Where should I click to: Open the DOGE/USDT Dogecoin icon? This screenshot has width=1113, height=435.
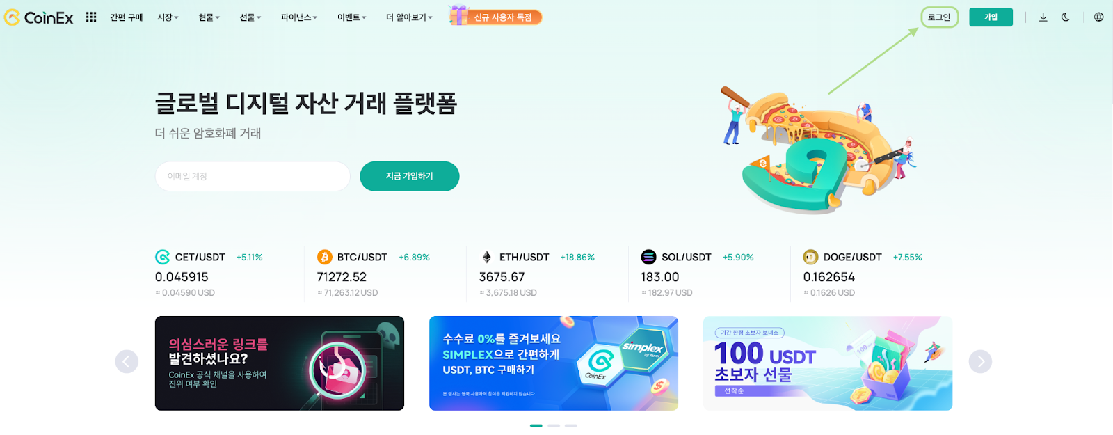(x=810, y=257)
